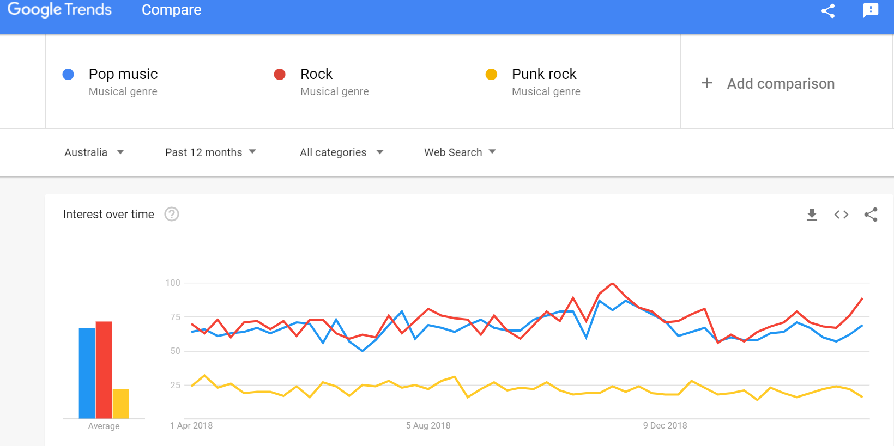Screen dimensions: 894x446
Task: Share the Interest over time chart
Action: point(871,215)
